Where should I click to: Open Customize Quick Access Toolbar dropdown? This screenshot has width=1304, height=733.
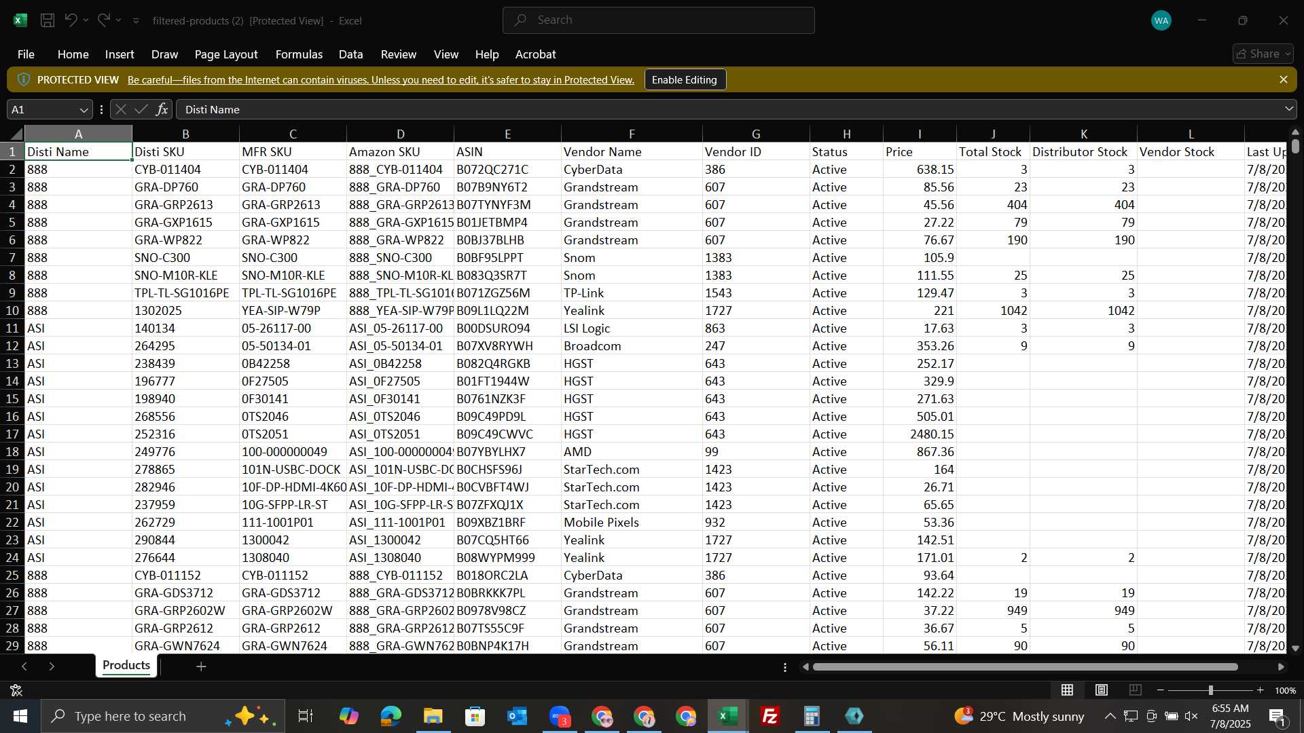click(136, 21)
